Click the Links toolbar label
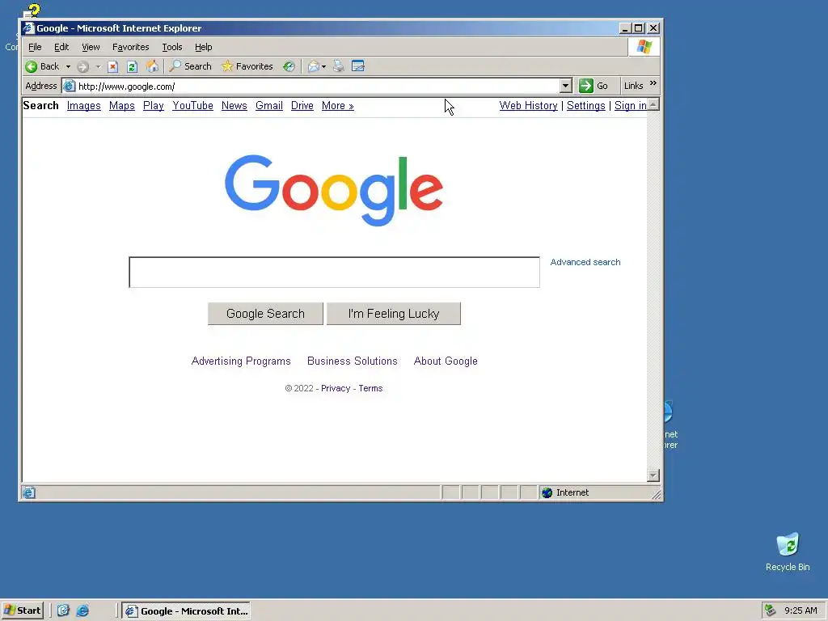This screenshot has width=828, height=621. point(633,86)
